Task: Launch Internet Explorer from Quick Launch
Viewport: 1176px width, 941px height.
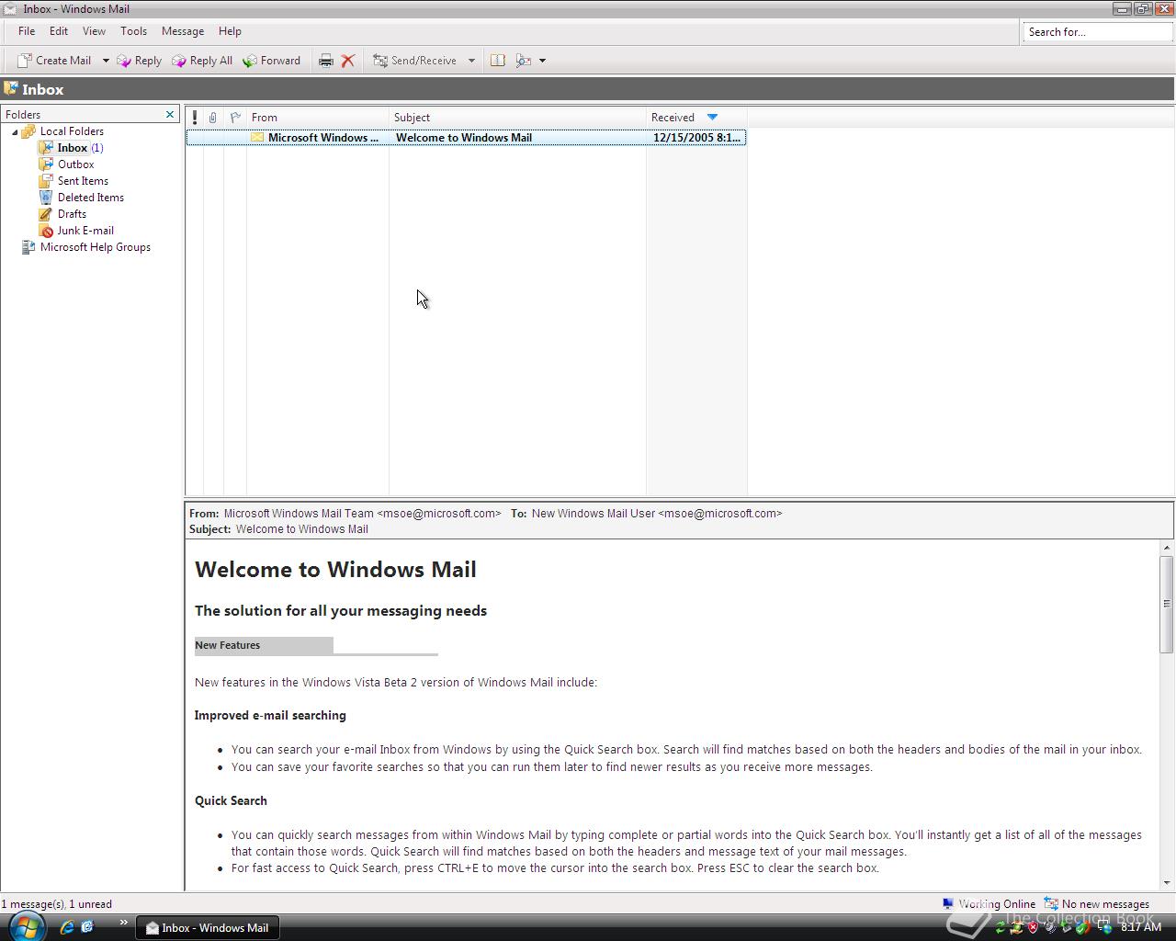Action: click(67, 927)
